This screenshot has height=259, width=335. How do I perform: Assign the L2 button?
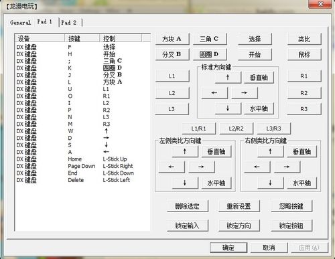[x=172, y=93]
